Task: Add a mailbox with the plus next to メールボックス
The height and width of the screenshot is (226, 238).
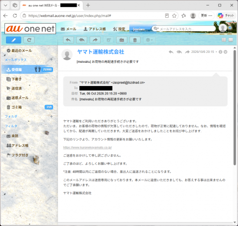Action: click(x=52, y=59)
